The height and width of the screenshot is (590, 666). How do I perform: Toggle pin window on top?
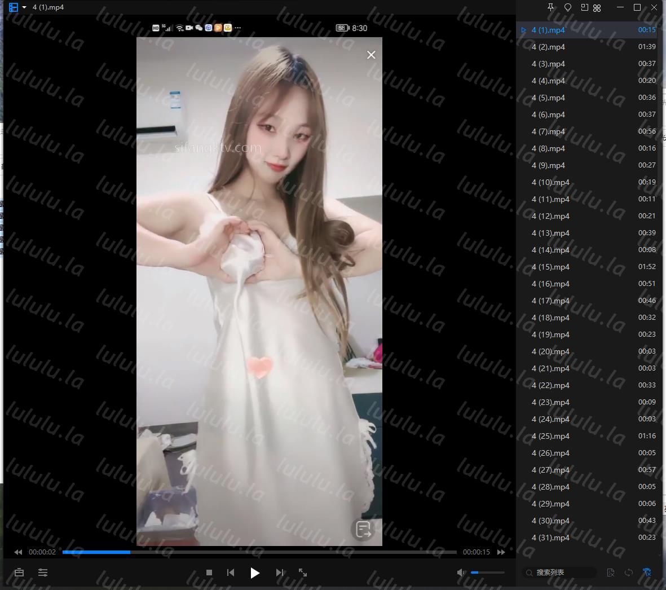(x=551, y=7)
